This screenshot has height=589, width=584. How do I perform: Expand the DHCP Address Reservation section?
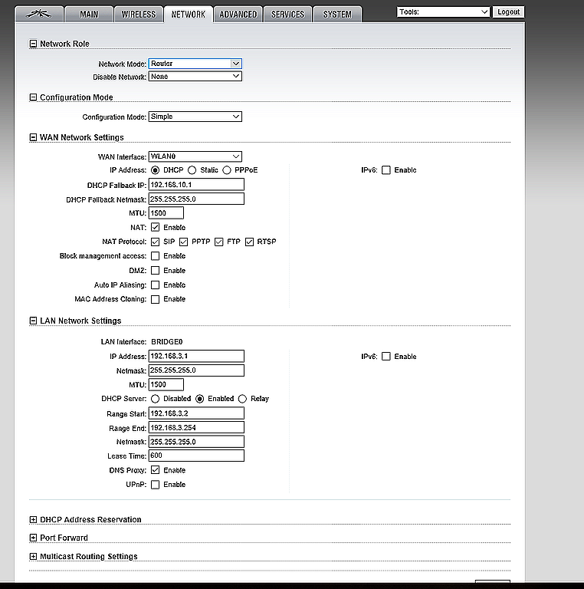pos(33,519)
